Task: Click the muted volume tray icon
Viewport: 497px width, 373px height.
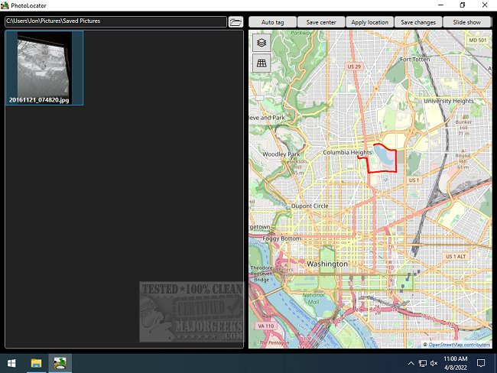Action: click(434, 363)
